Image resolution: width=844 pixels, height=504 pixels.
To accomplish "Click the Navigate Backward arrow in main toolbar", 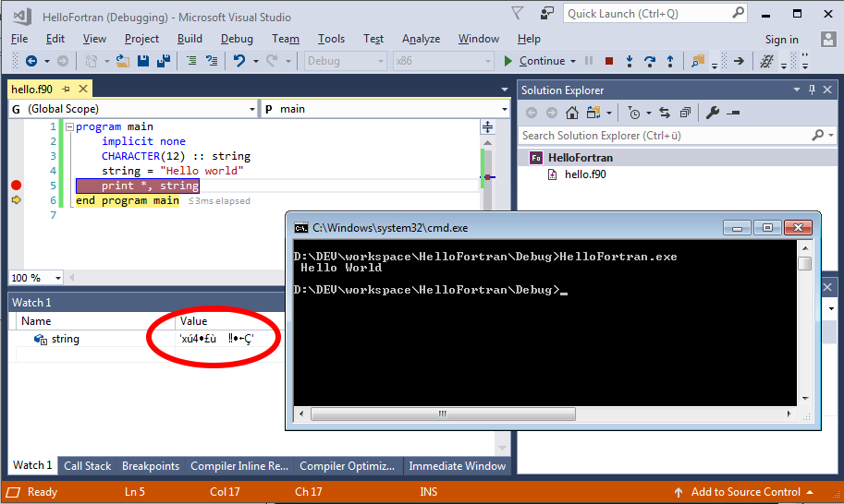I will click(31, 61).
